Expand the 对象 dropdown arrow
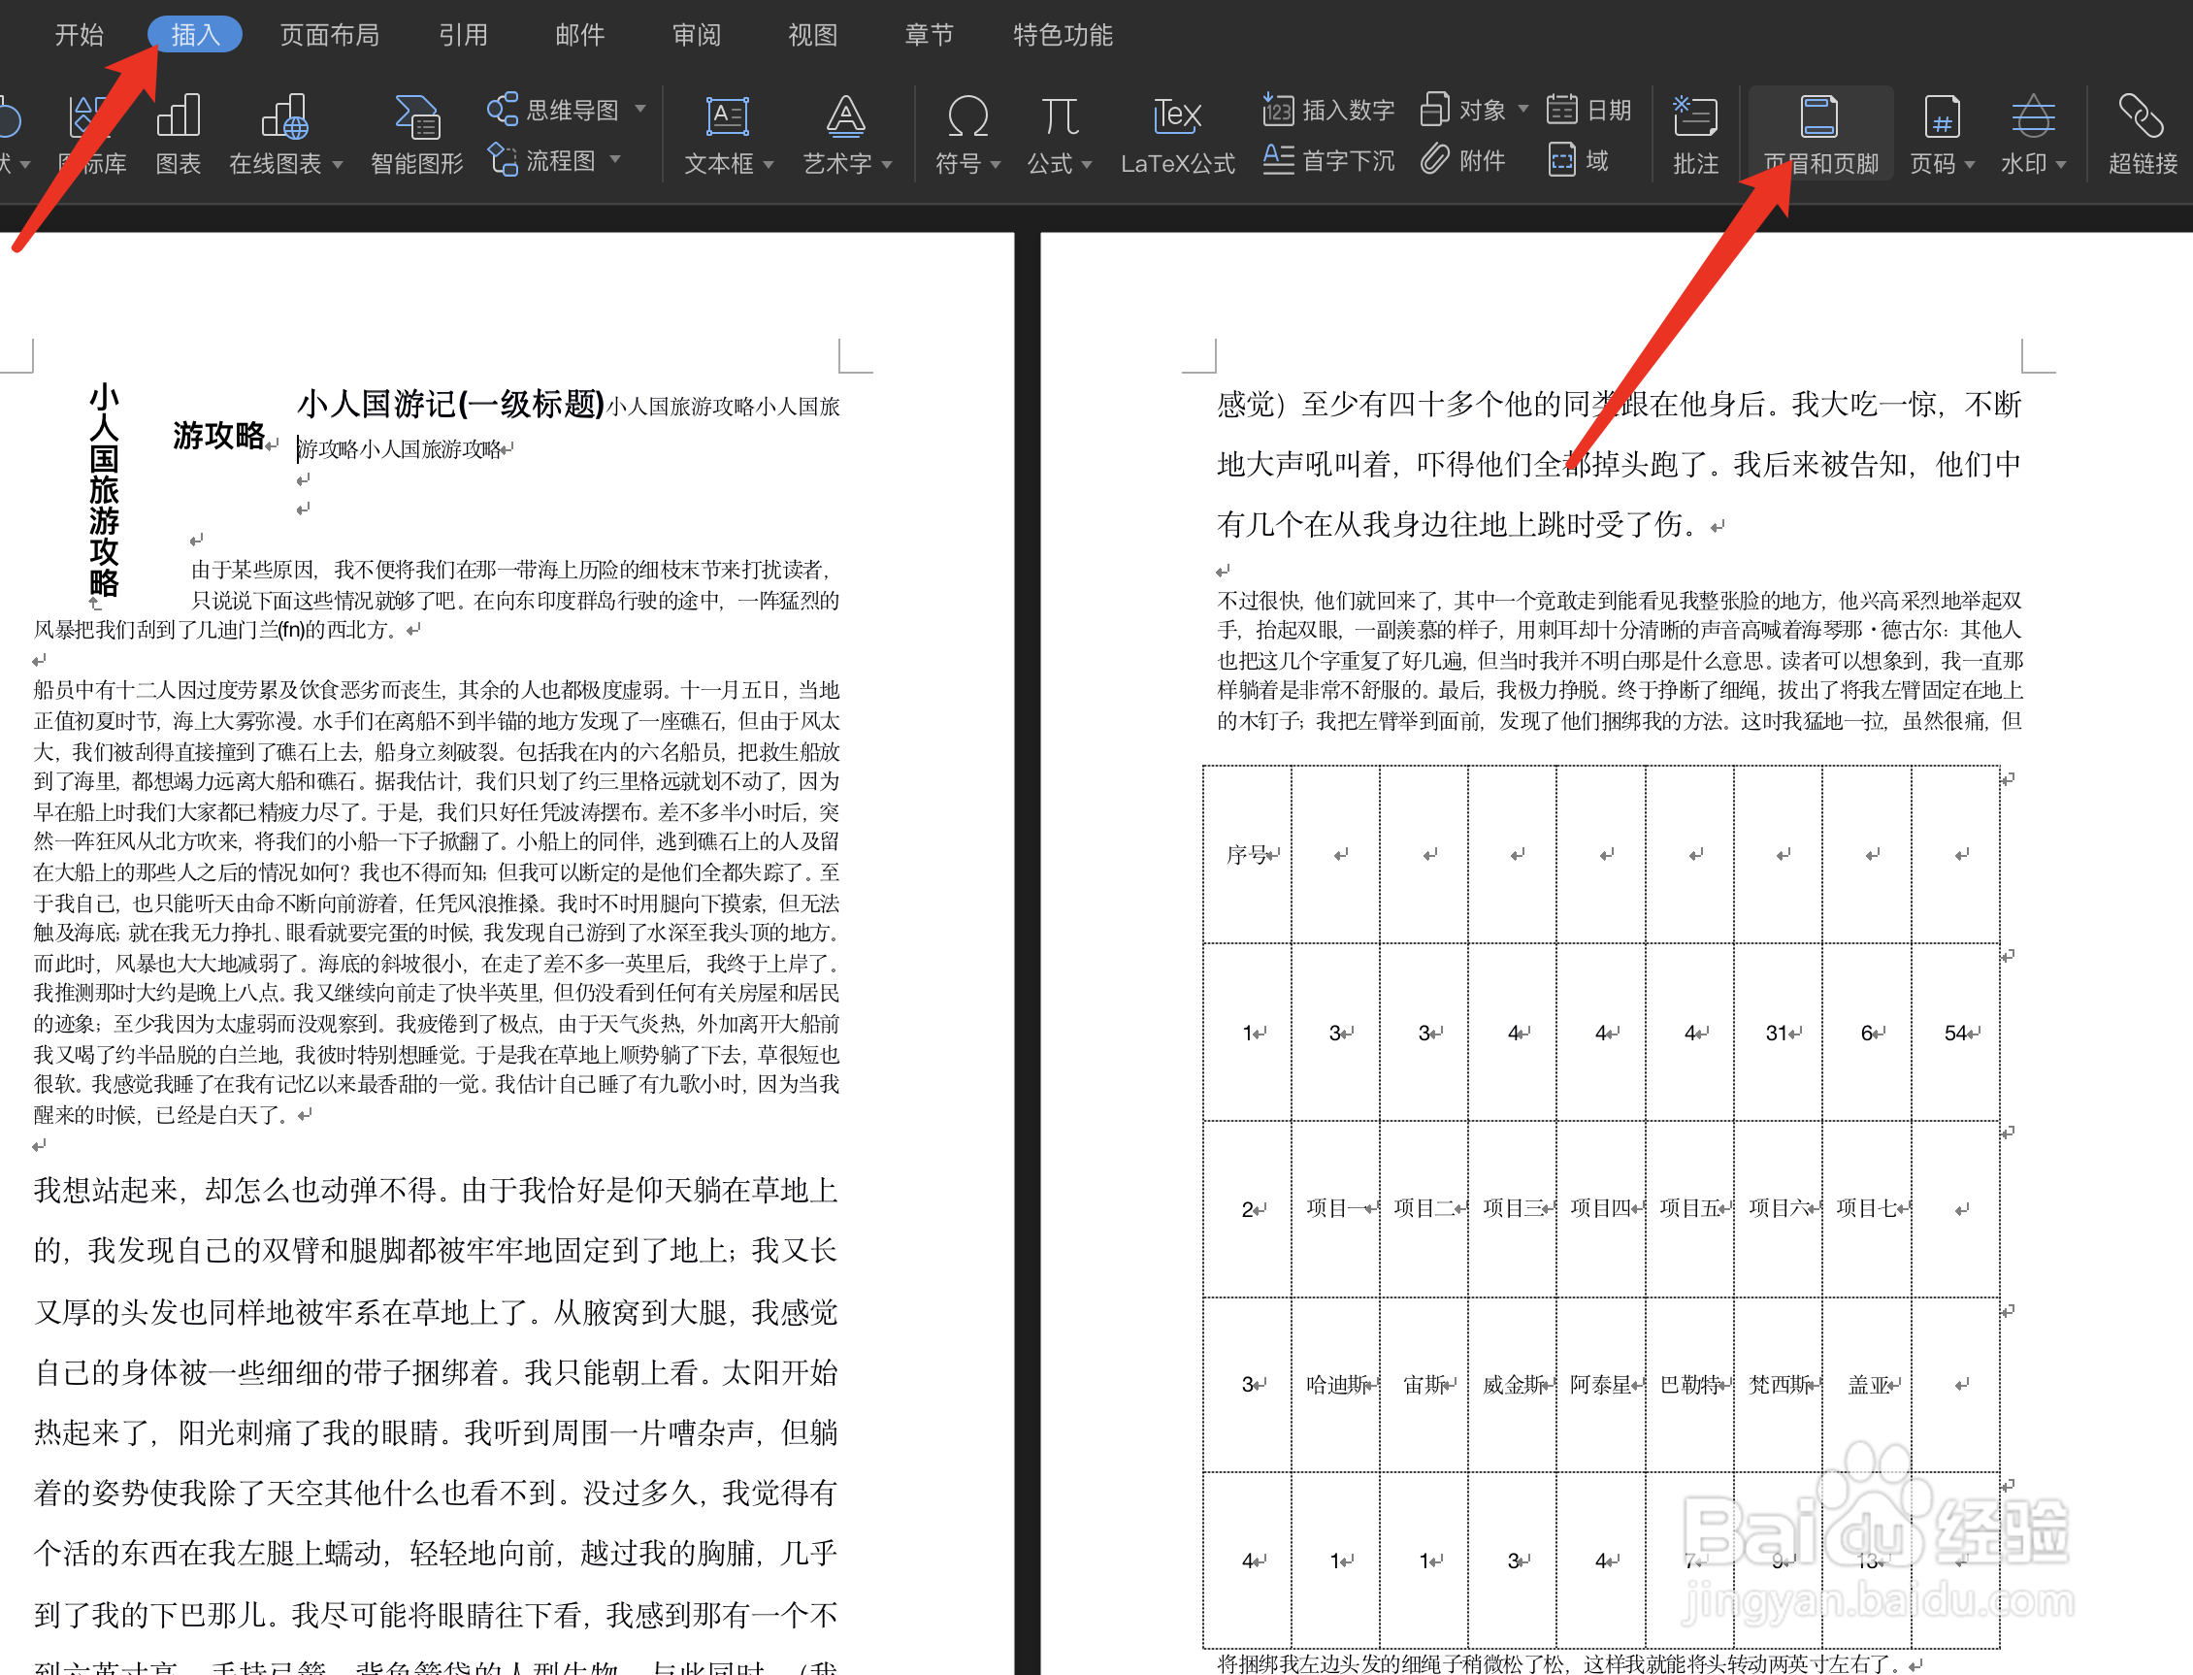This screenshot has height=1675, width=2193. [1523, 109]
